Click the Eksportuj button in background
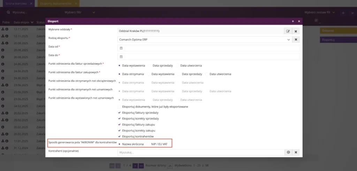 338,40
